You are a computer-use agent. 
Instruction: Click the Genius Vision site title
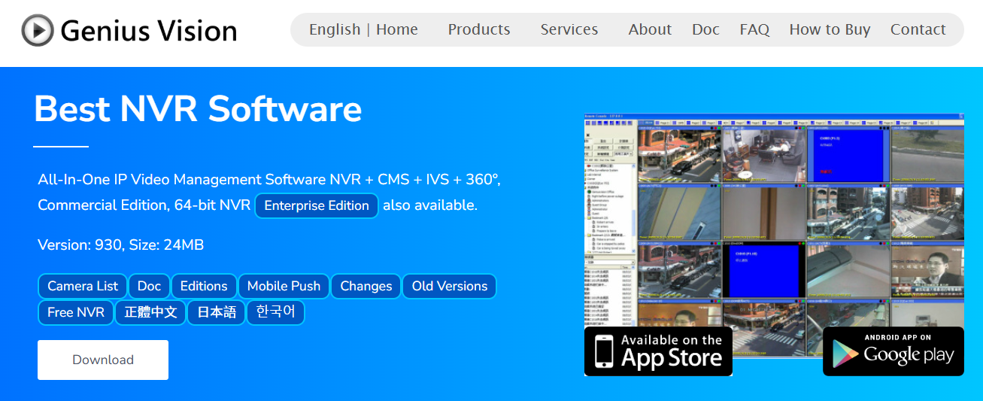click(x=149, y=30)
